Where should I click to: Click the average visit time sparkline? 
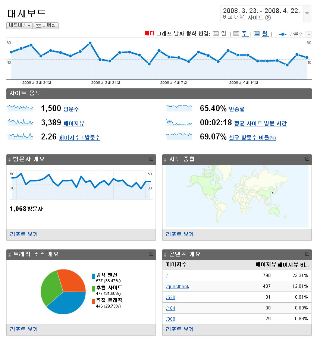(179, 122)
